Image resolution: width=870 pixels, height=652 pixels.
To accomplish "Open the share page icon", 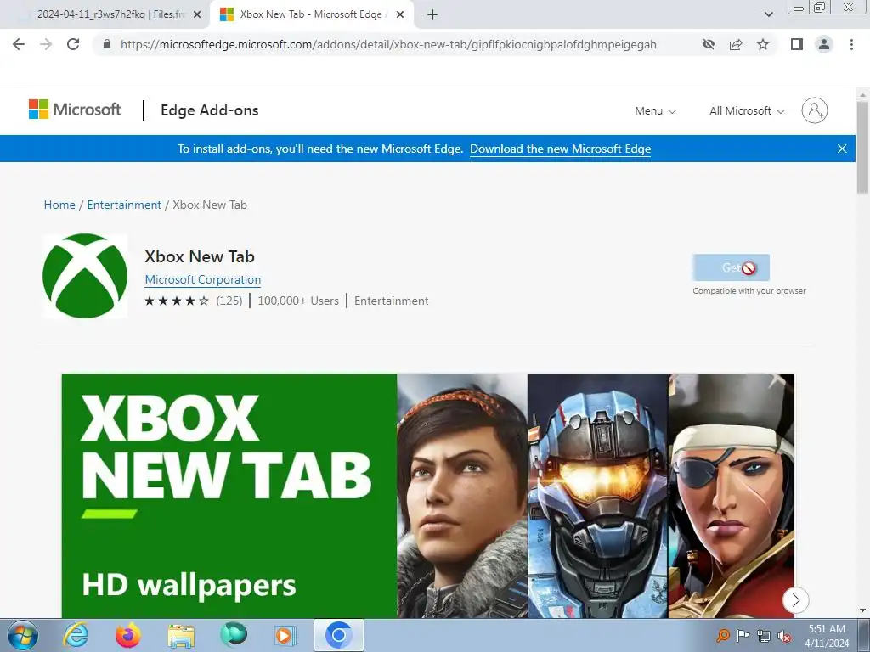I will [736, 44].
